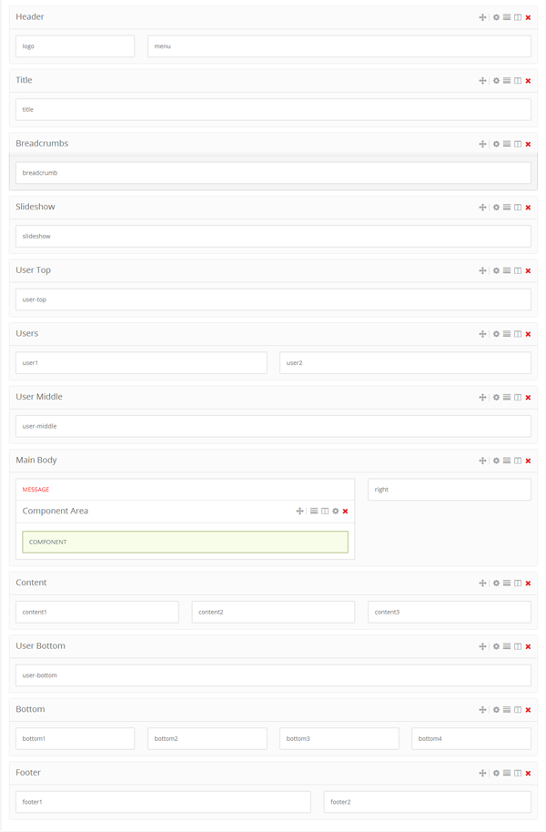Delete the Slideshow row
546x832 pixels.
coord(528,208)
